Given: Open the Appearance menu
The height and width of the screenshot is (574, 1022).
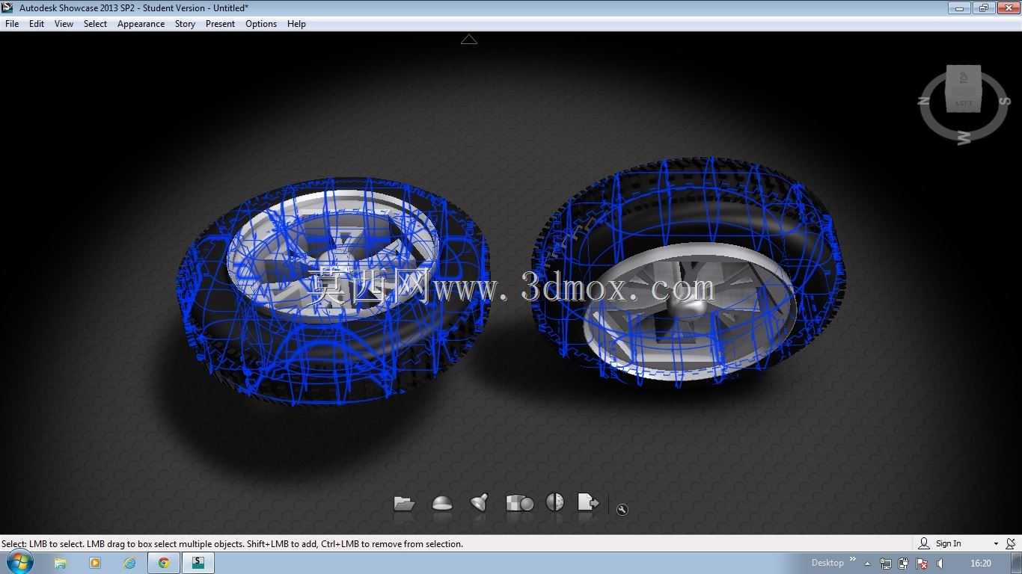Looking at the screenshot, I should pos(141,24).
